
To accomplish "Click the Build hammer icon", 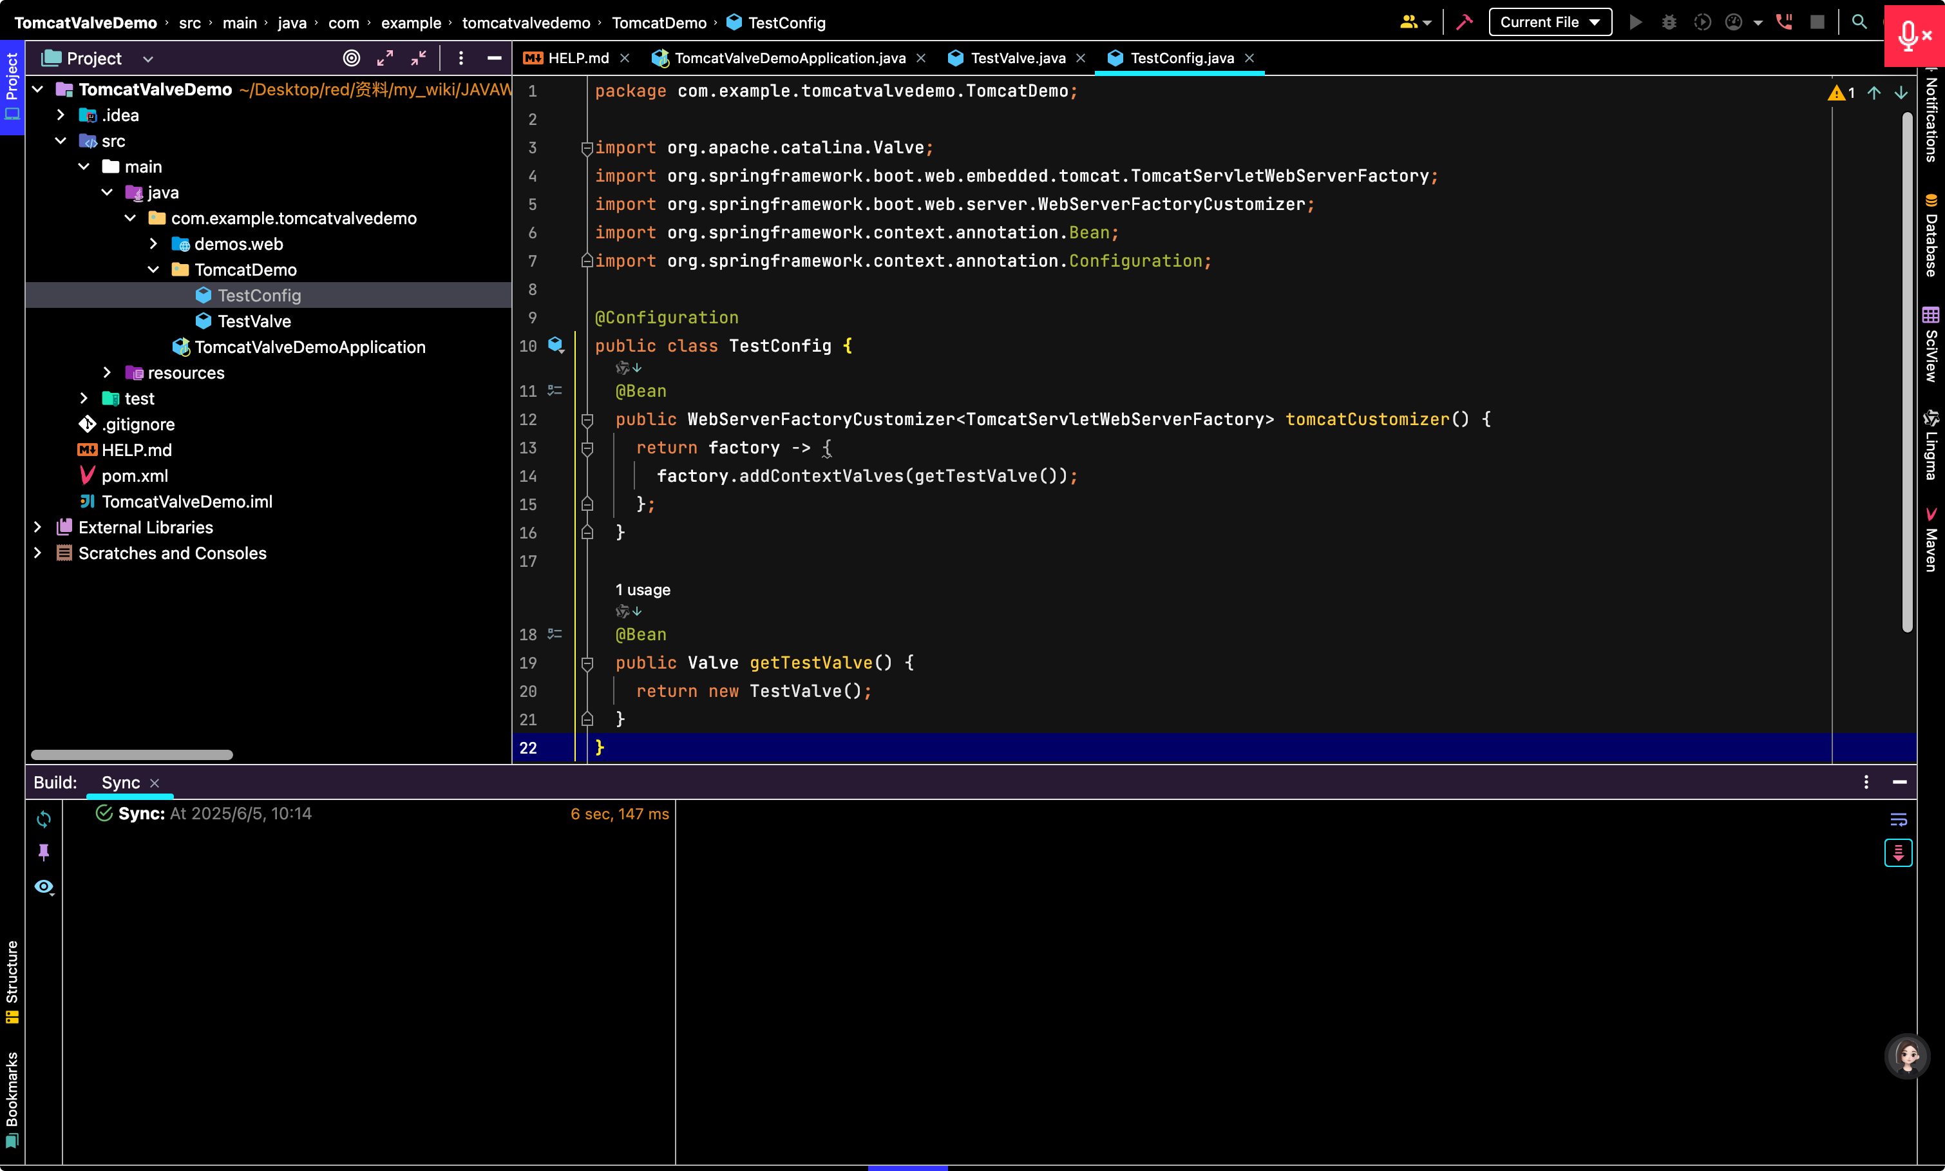I will [1464, 22].
